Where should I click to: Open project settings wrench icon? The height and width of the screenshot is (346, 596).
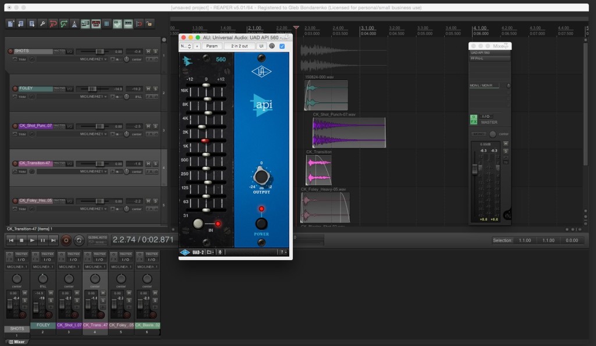[x=42, y=24]
